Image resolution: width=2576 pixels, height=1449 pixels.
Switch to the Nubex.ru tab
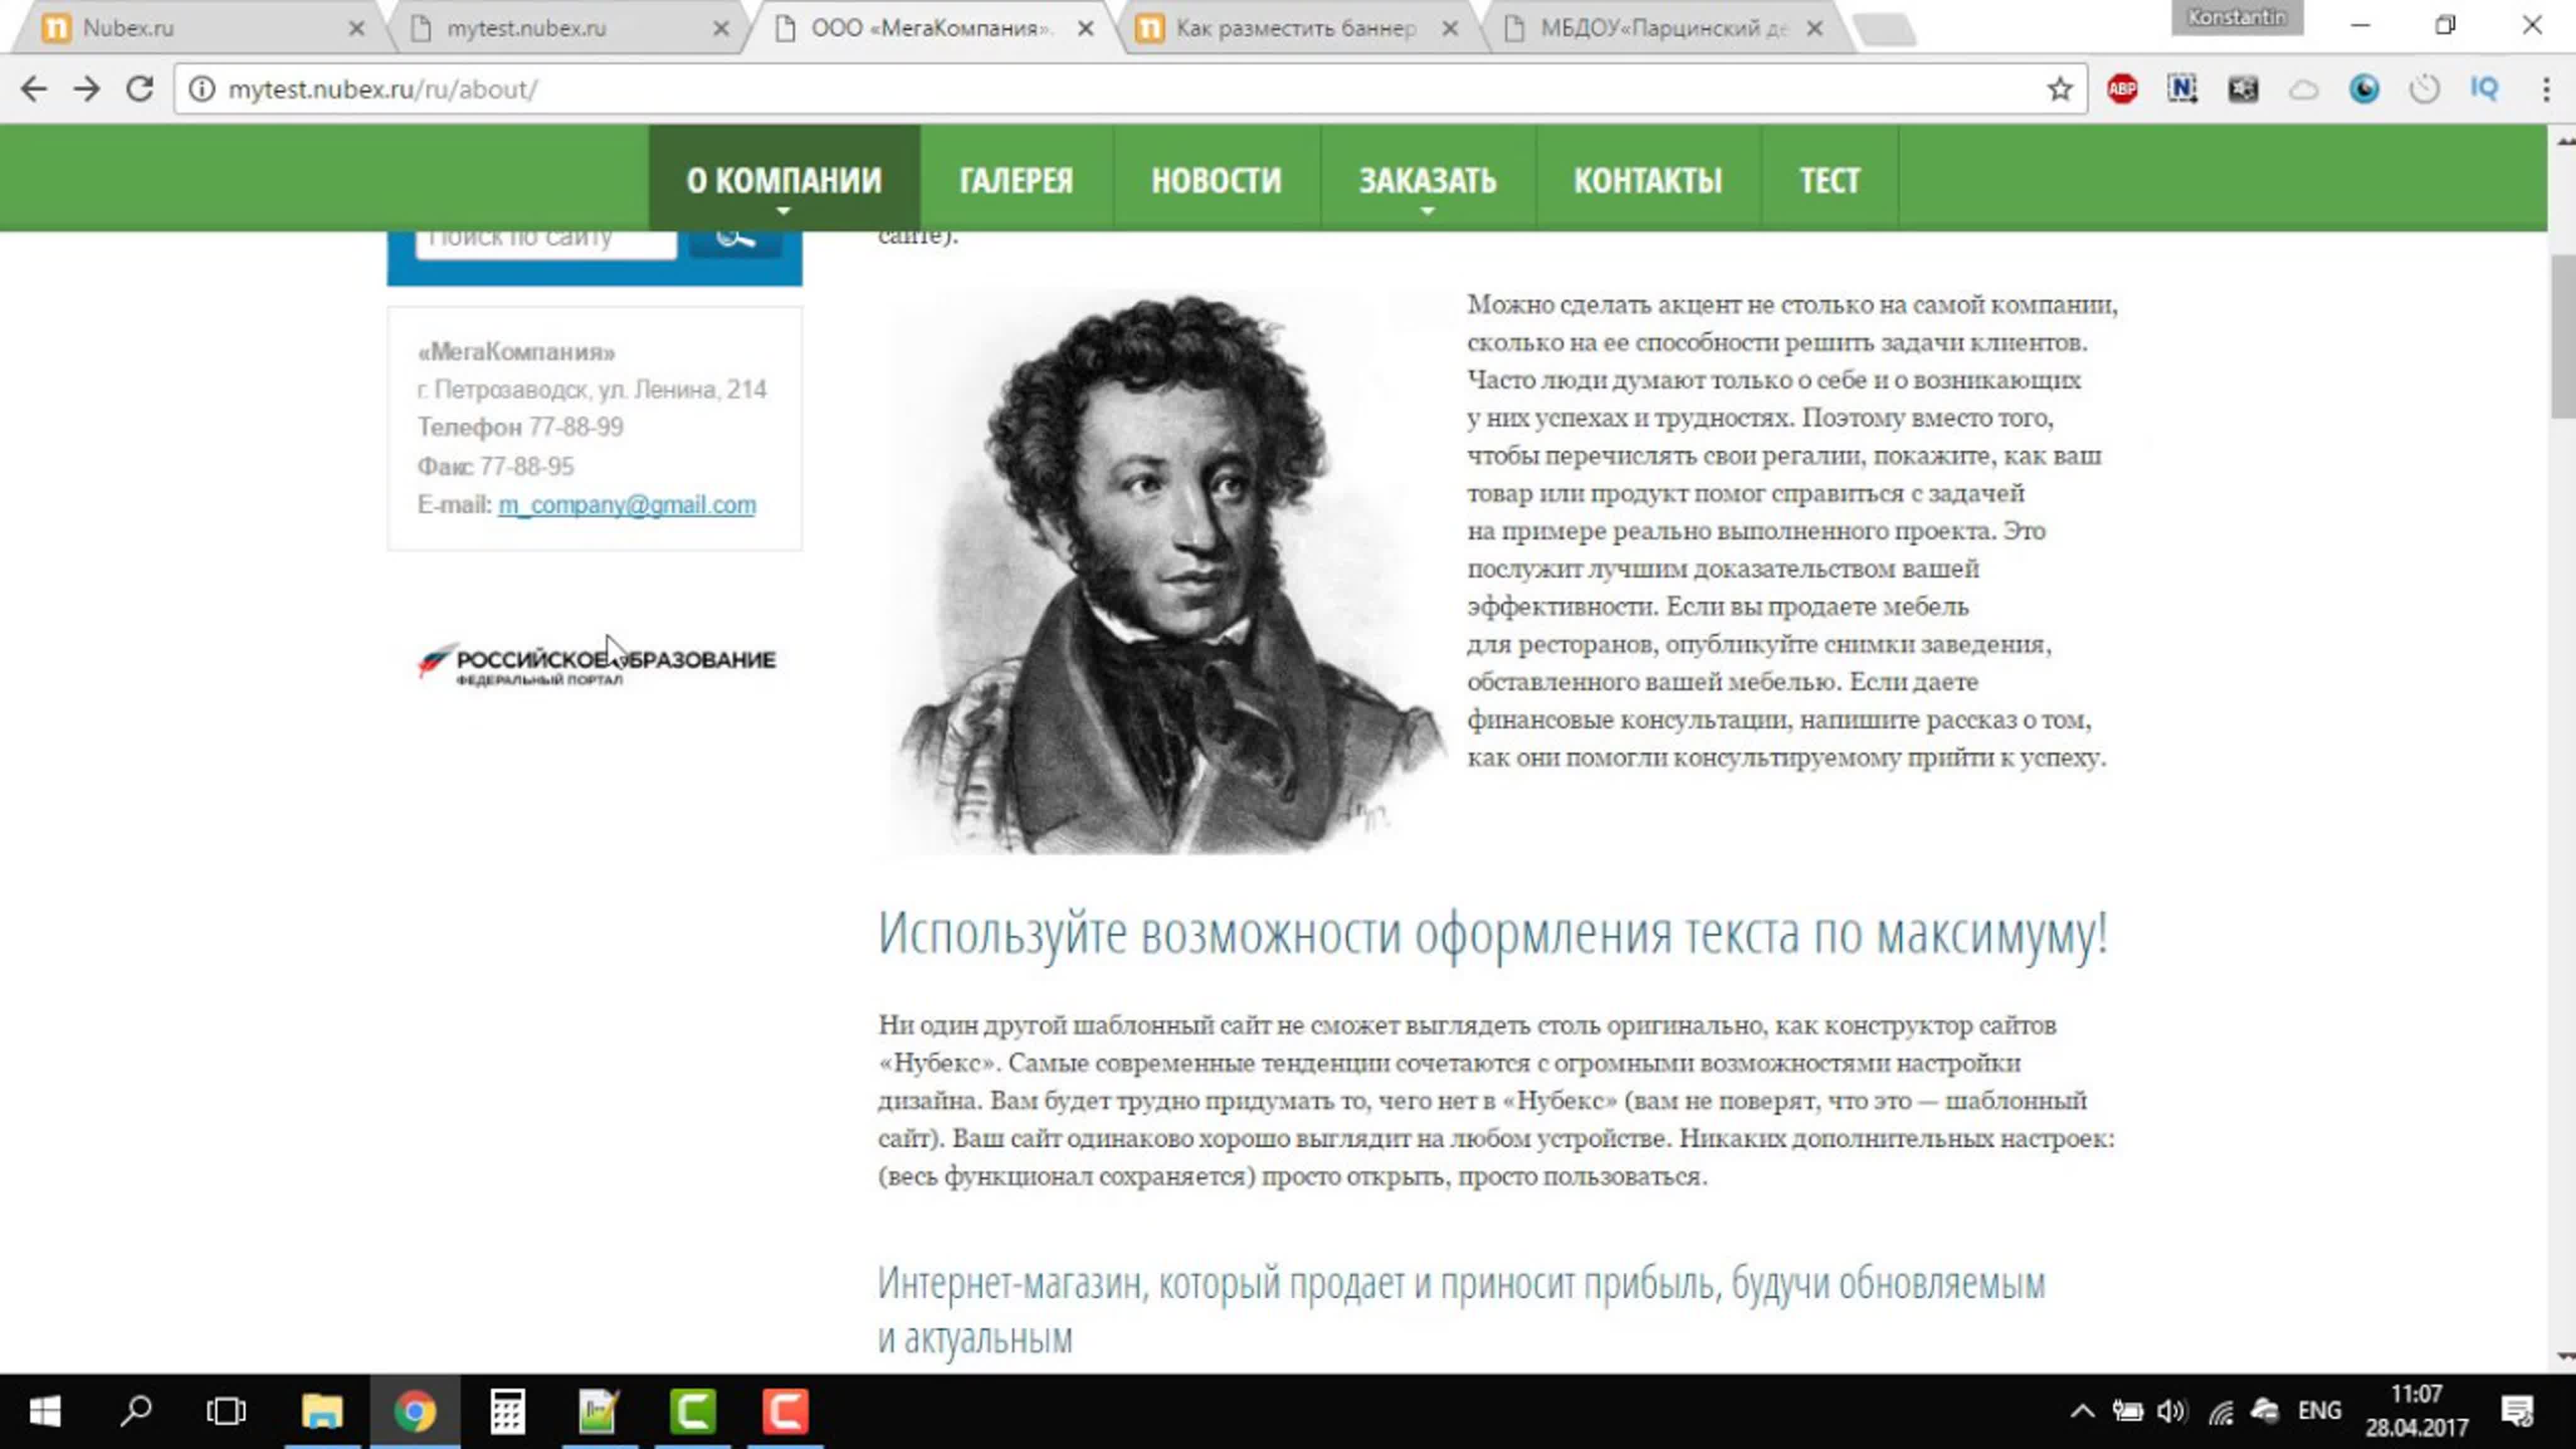(x=200, y=28)
